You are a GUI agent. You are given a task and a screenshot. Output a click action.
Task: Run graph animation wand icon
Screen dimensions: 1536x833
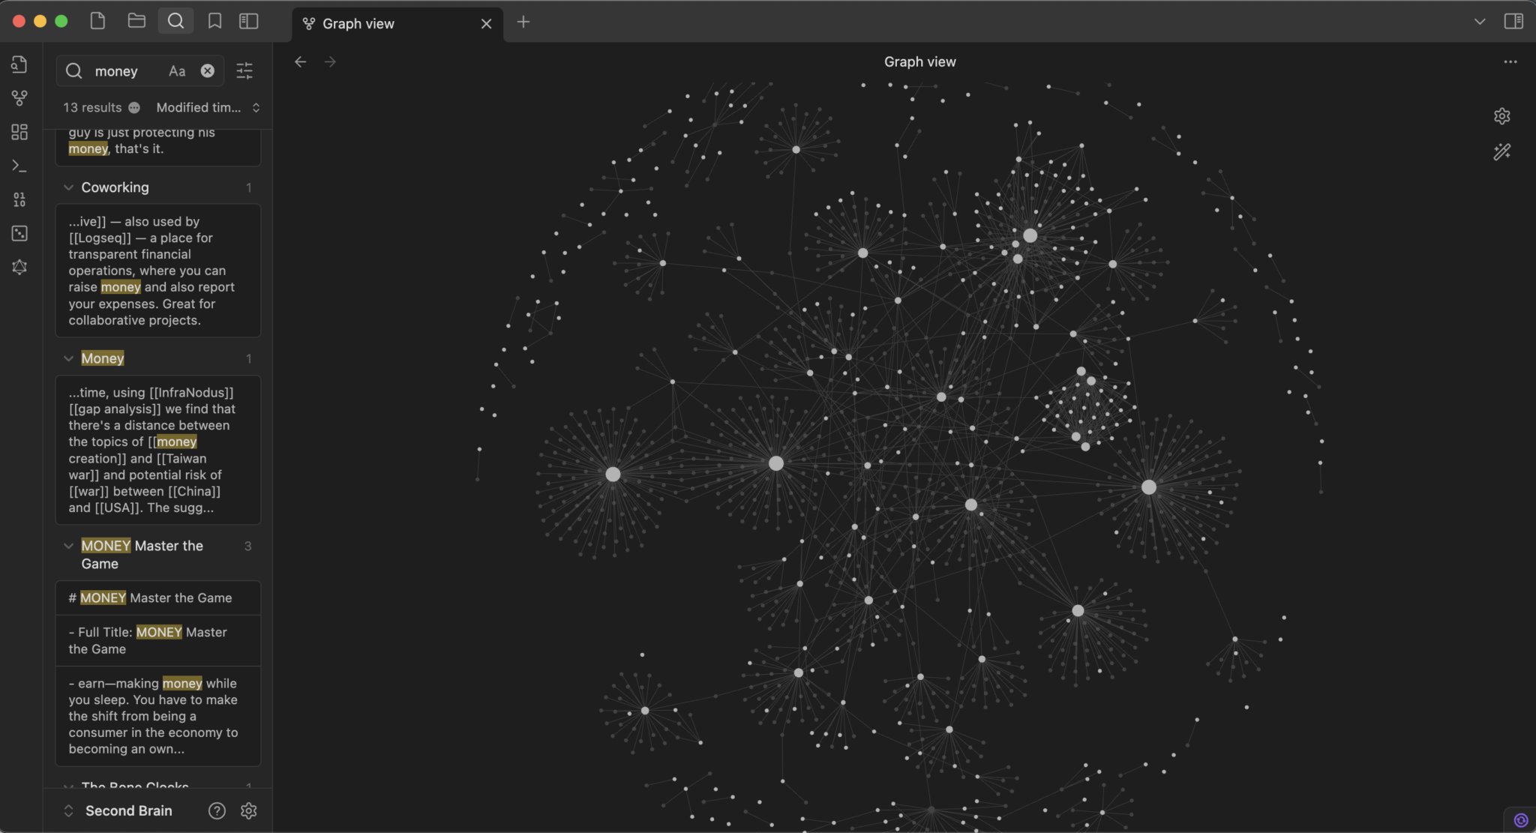coord(1501,152)
